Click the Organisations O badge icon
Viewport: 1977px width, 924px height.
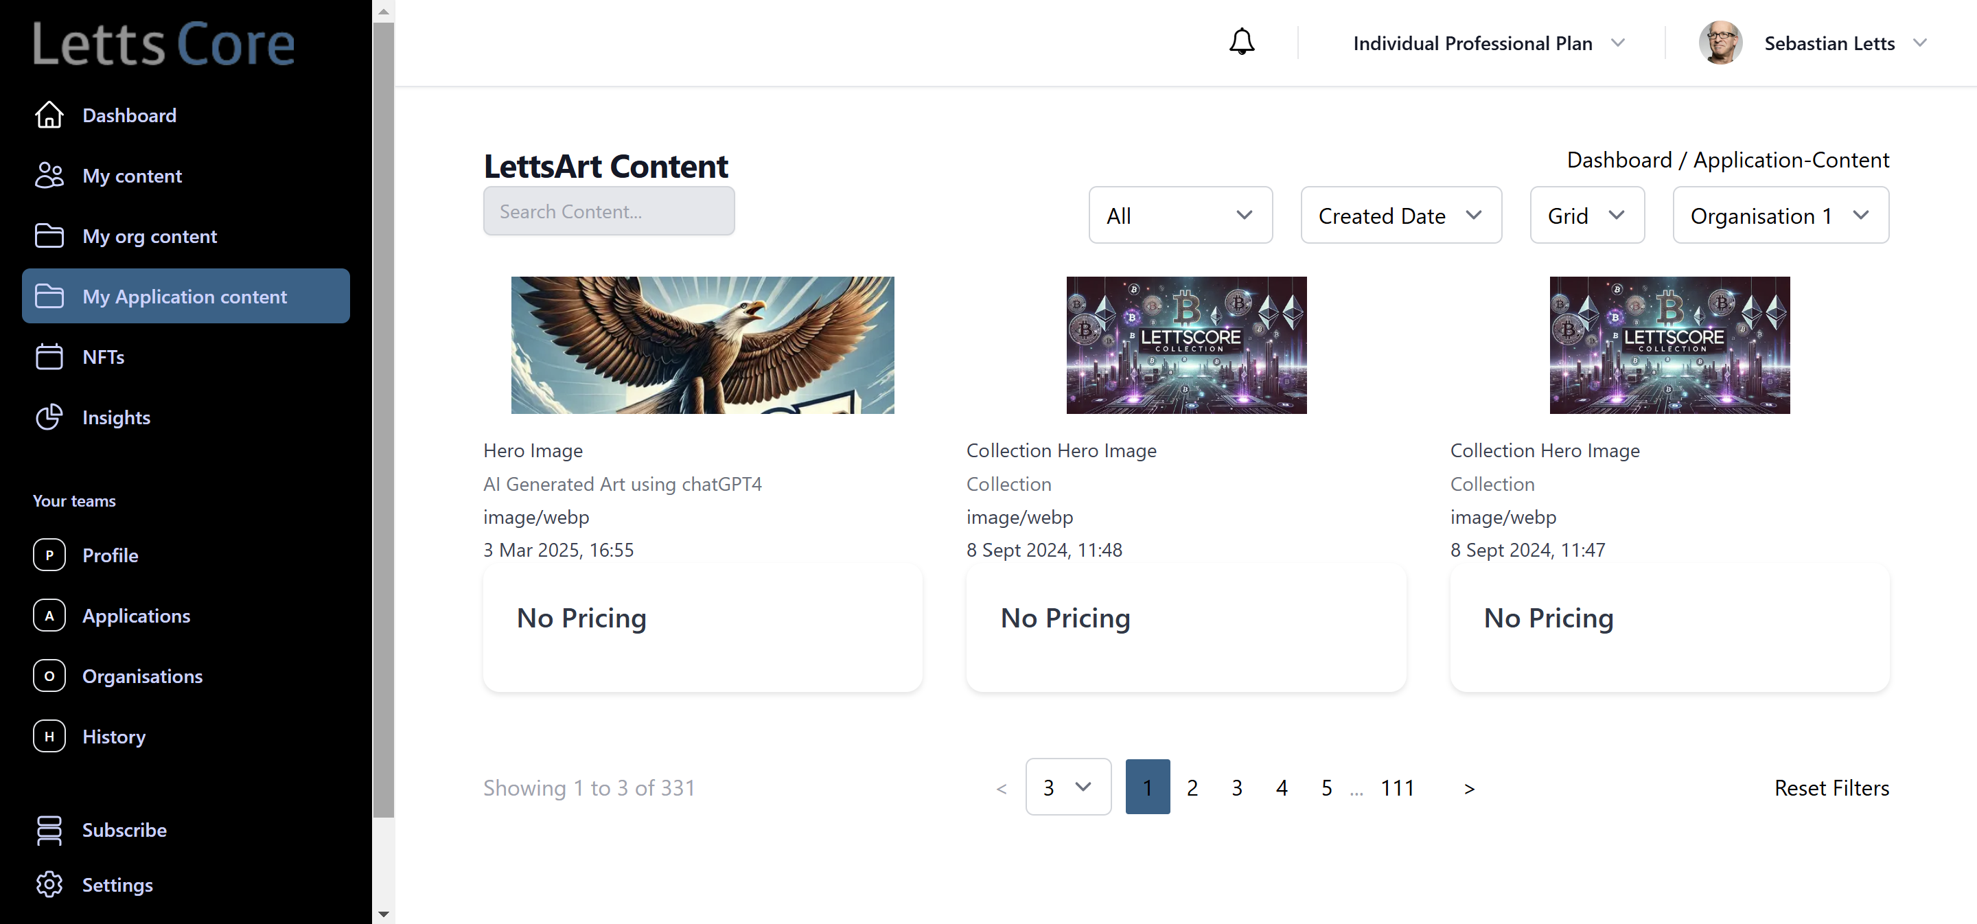[x=49, y=676]
